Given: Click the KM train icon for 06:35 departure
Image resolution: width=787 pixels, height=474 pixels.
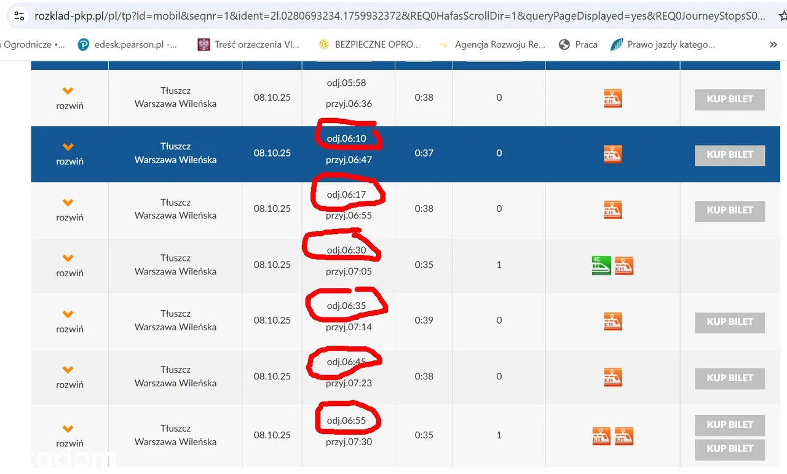Looking at the screenshot, I should coord(612,321).
